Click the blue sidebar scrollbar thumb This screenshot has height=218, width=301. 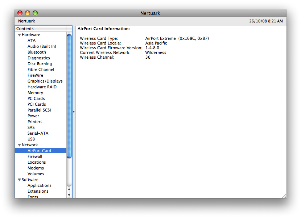point(69,96)
